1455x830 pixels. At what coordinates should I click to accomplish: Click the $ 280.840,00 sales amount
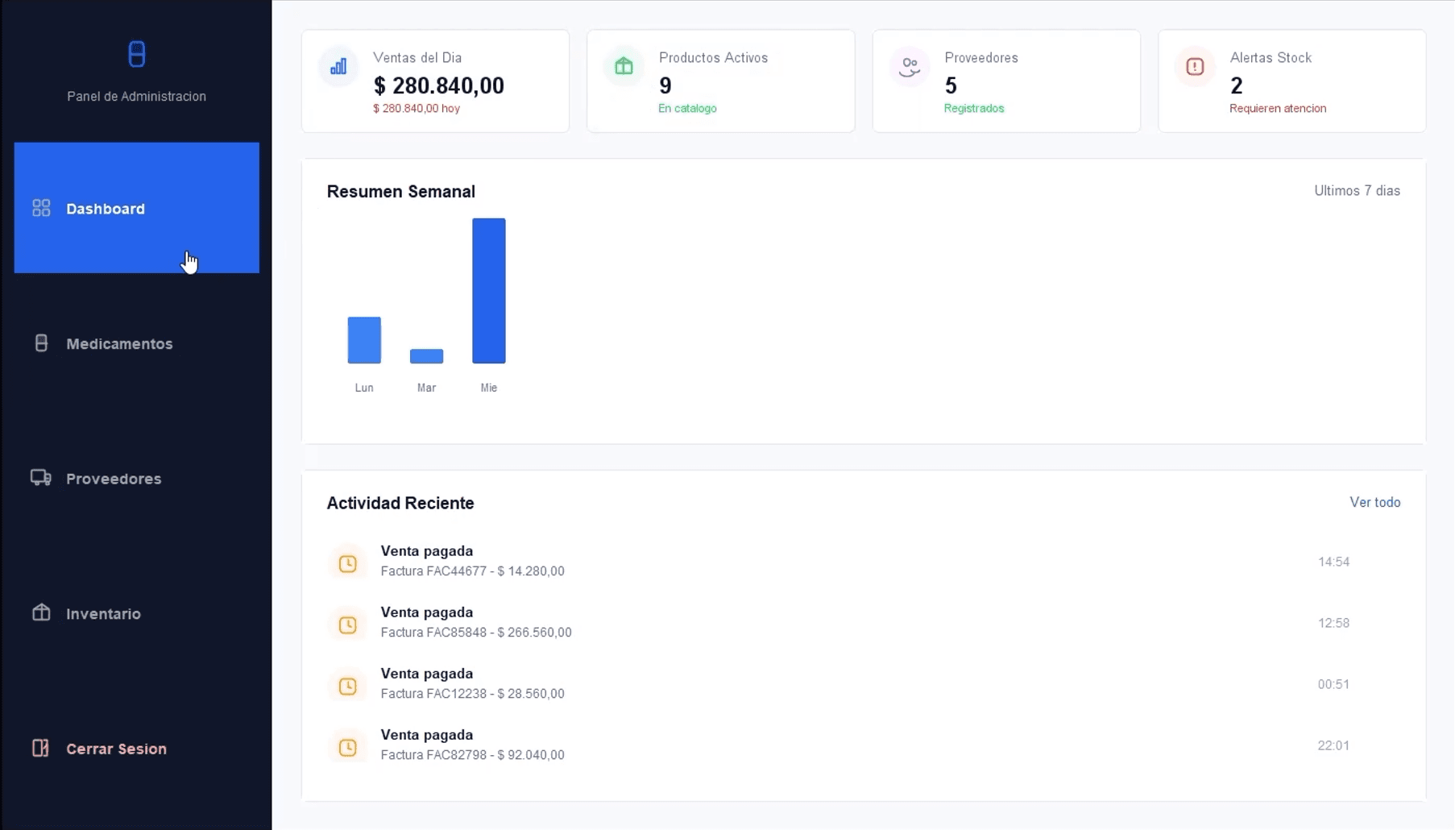point(439,85)
